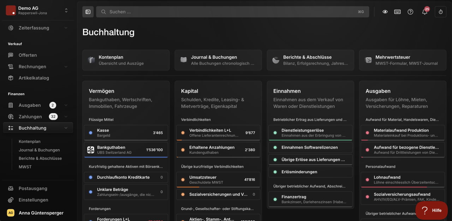
Task: Start the timer stopwatch icon
Action: point(441,12)
